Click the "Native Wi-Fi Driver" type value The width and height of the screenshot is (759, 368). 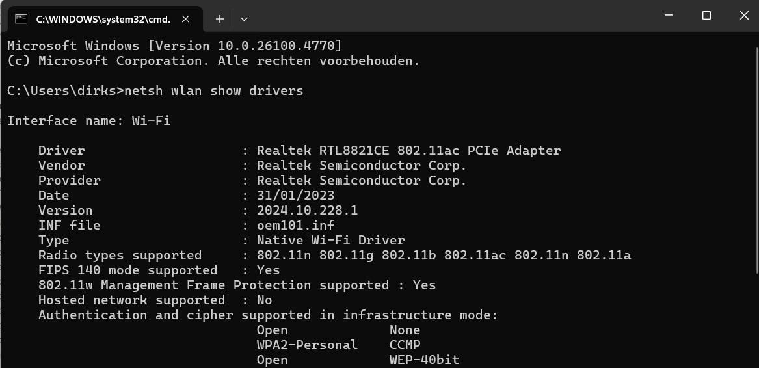coord(330,241)
